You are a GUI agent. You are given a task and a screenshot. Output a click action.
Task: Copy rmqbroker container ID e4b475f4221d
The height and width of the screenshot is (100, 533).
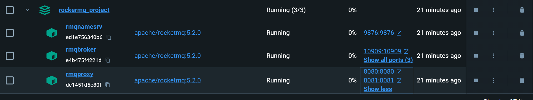(108, 60)
